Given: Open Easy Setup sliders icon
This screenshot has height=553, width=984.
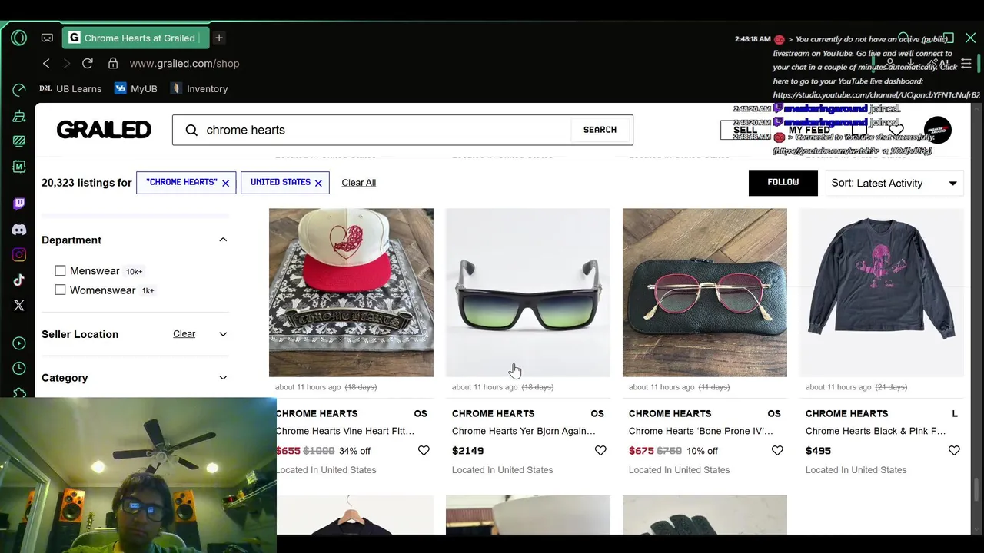Looking at the screenshot, I should coord(966,64).
